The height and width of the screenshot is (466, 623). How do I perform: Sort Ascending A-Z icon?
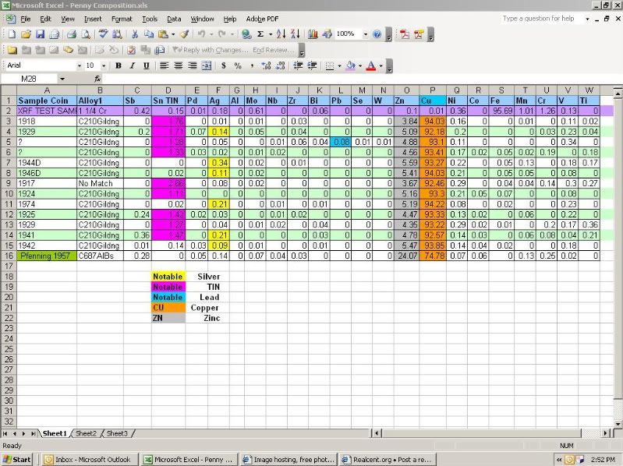[x=281, y=34]
